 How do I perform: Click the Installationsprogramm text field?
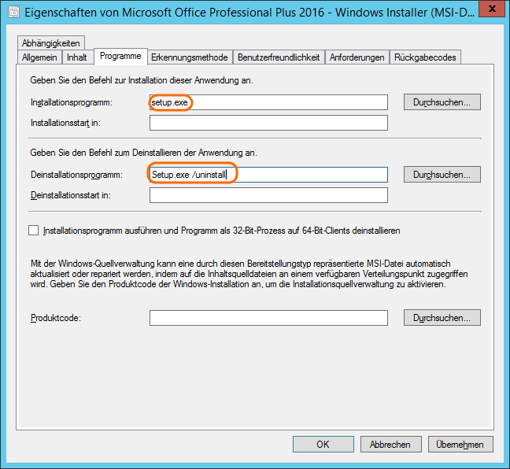(x=268, y=102)
